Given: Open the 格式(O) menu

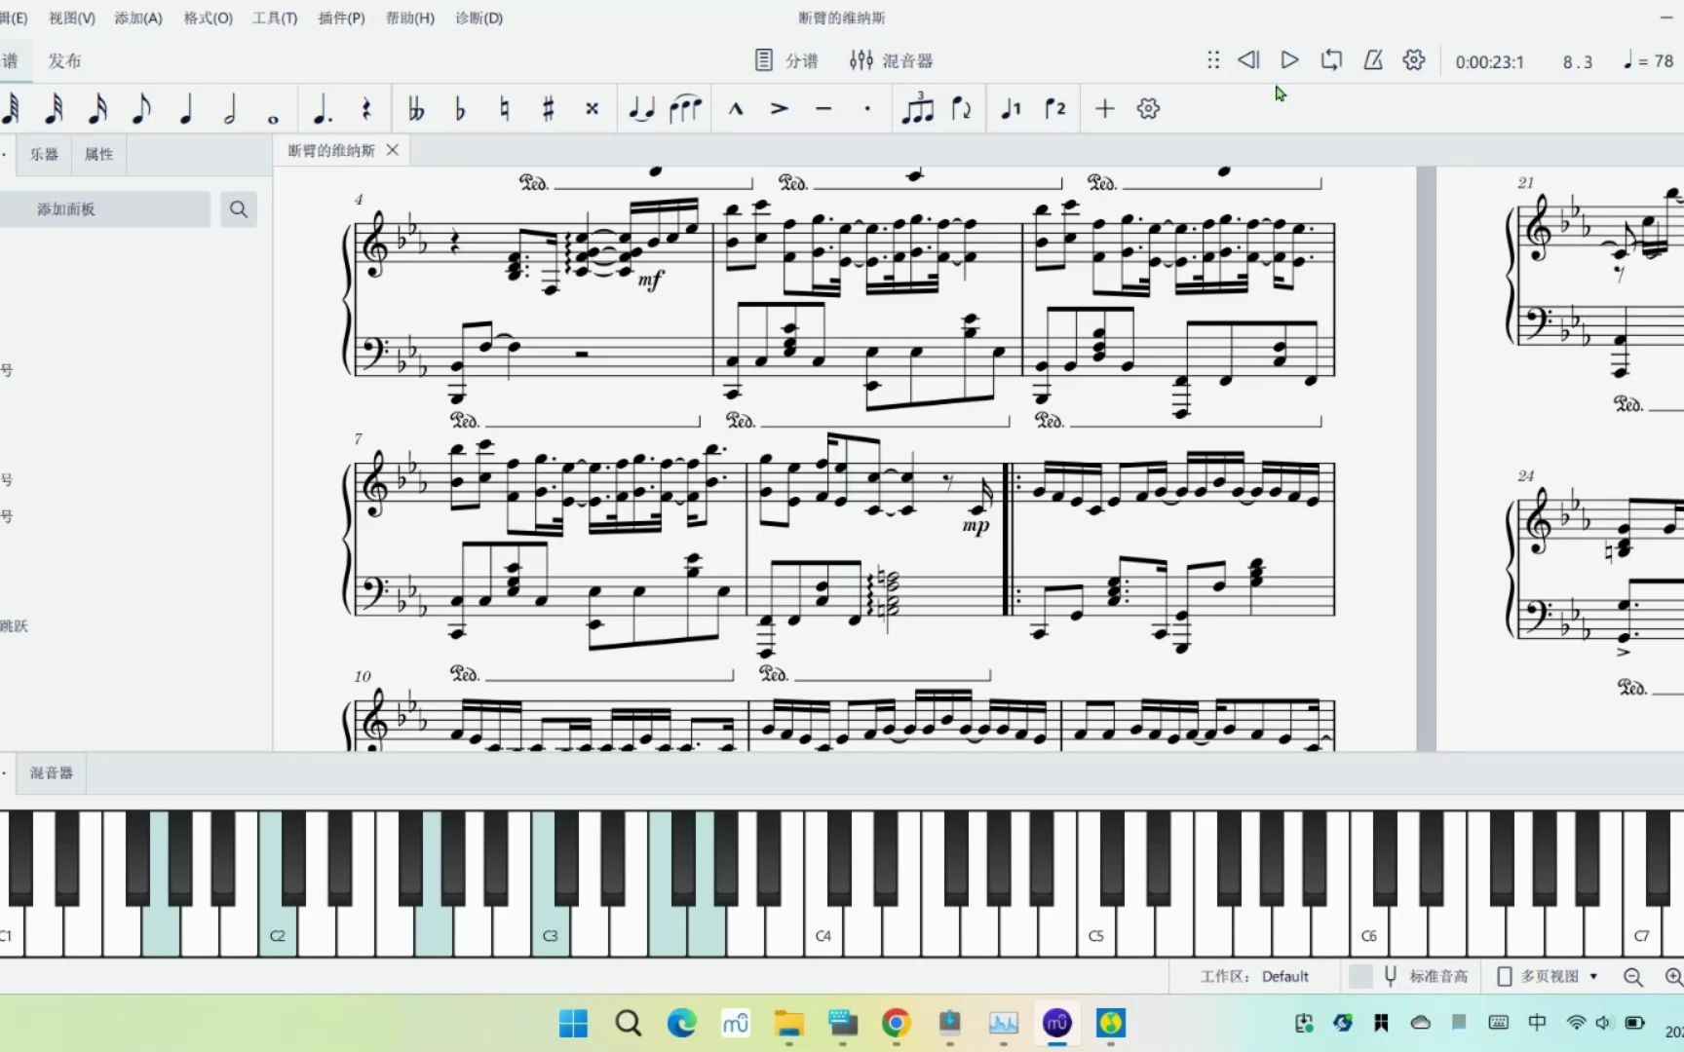Looking at the screenshot, I should [209, 18].
